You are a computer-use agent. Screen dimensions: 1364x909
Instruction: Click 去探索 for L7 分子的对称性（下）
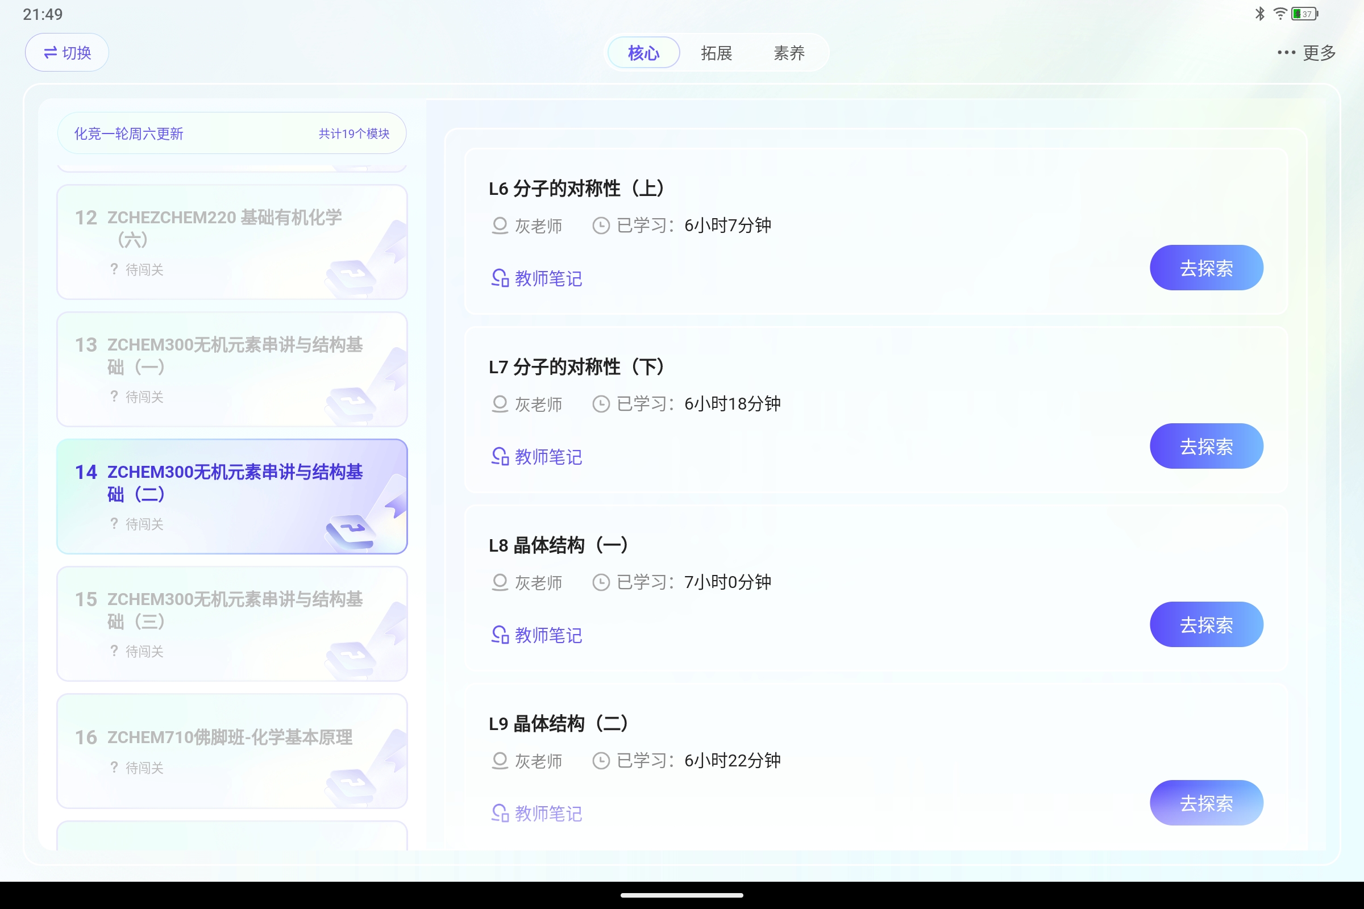pos(1206,447)
